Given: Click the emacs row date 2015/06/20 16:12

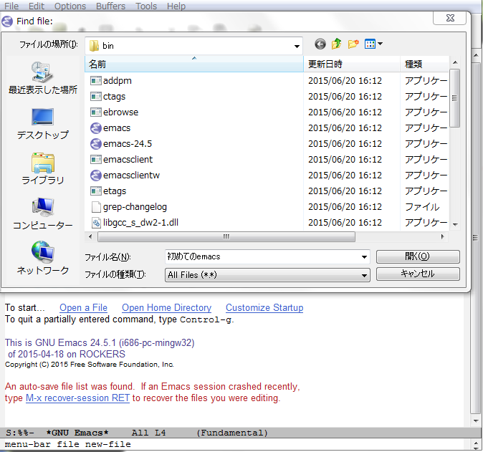Looking at the screenshot, I should 345,128.
